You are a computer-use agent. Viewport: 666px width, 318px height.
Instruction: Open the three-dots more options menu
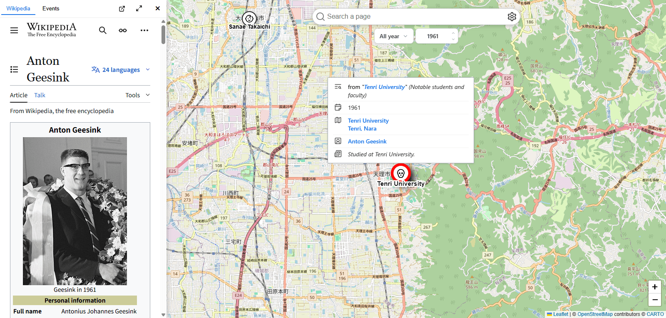(144, 30)
